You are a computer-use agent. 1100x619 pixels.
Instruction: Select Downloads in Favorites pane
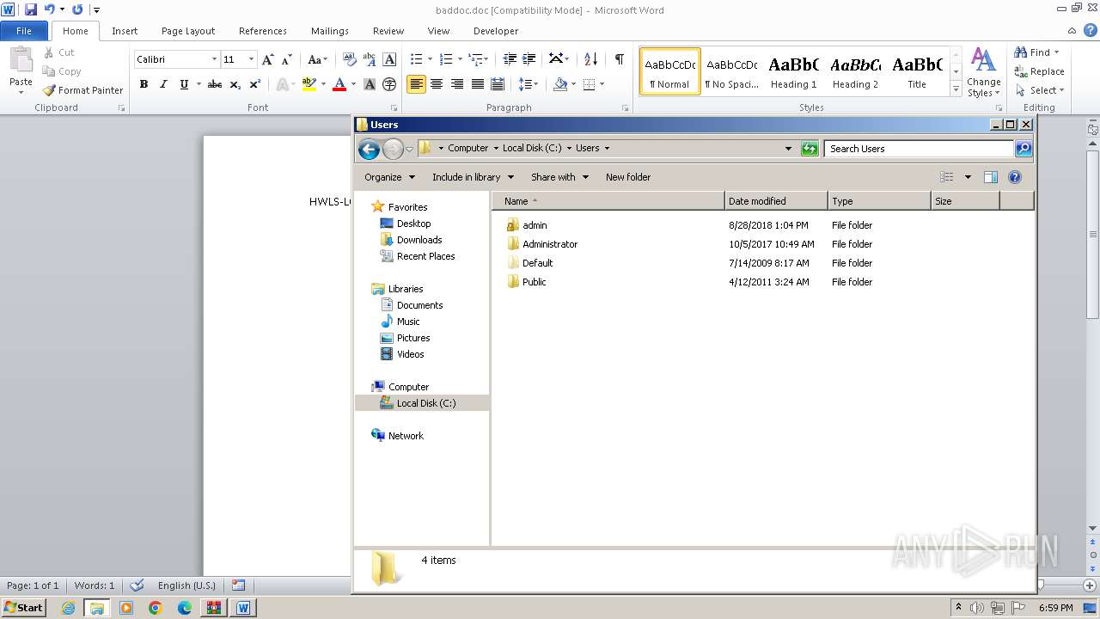(x=419, y=240)
